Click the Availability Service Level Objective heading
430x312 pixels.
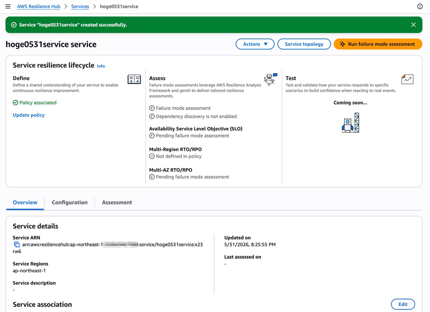[x=196, y=129]
